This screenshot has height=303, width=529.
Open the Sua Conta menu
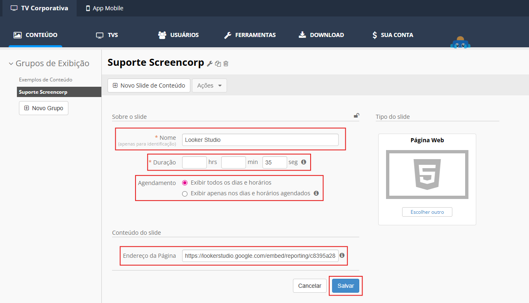point(393,35)
